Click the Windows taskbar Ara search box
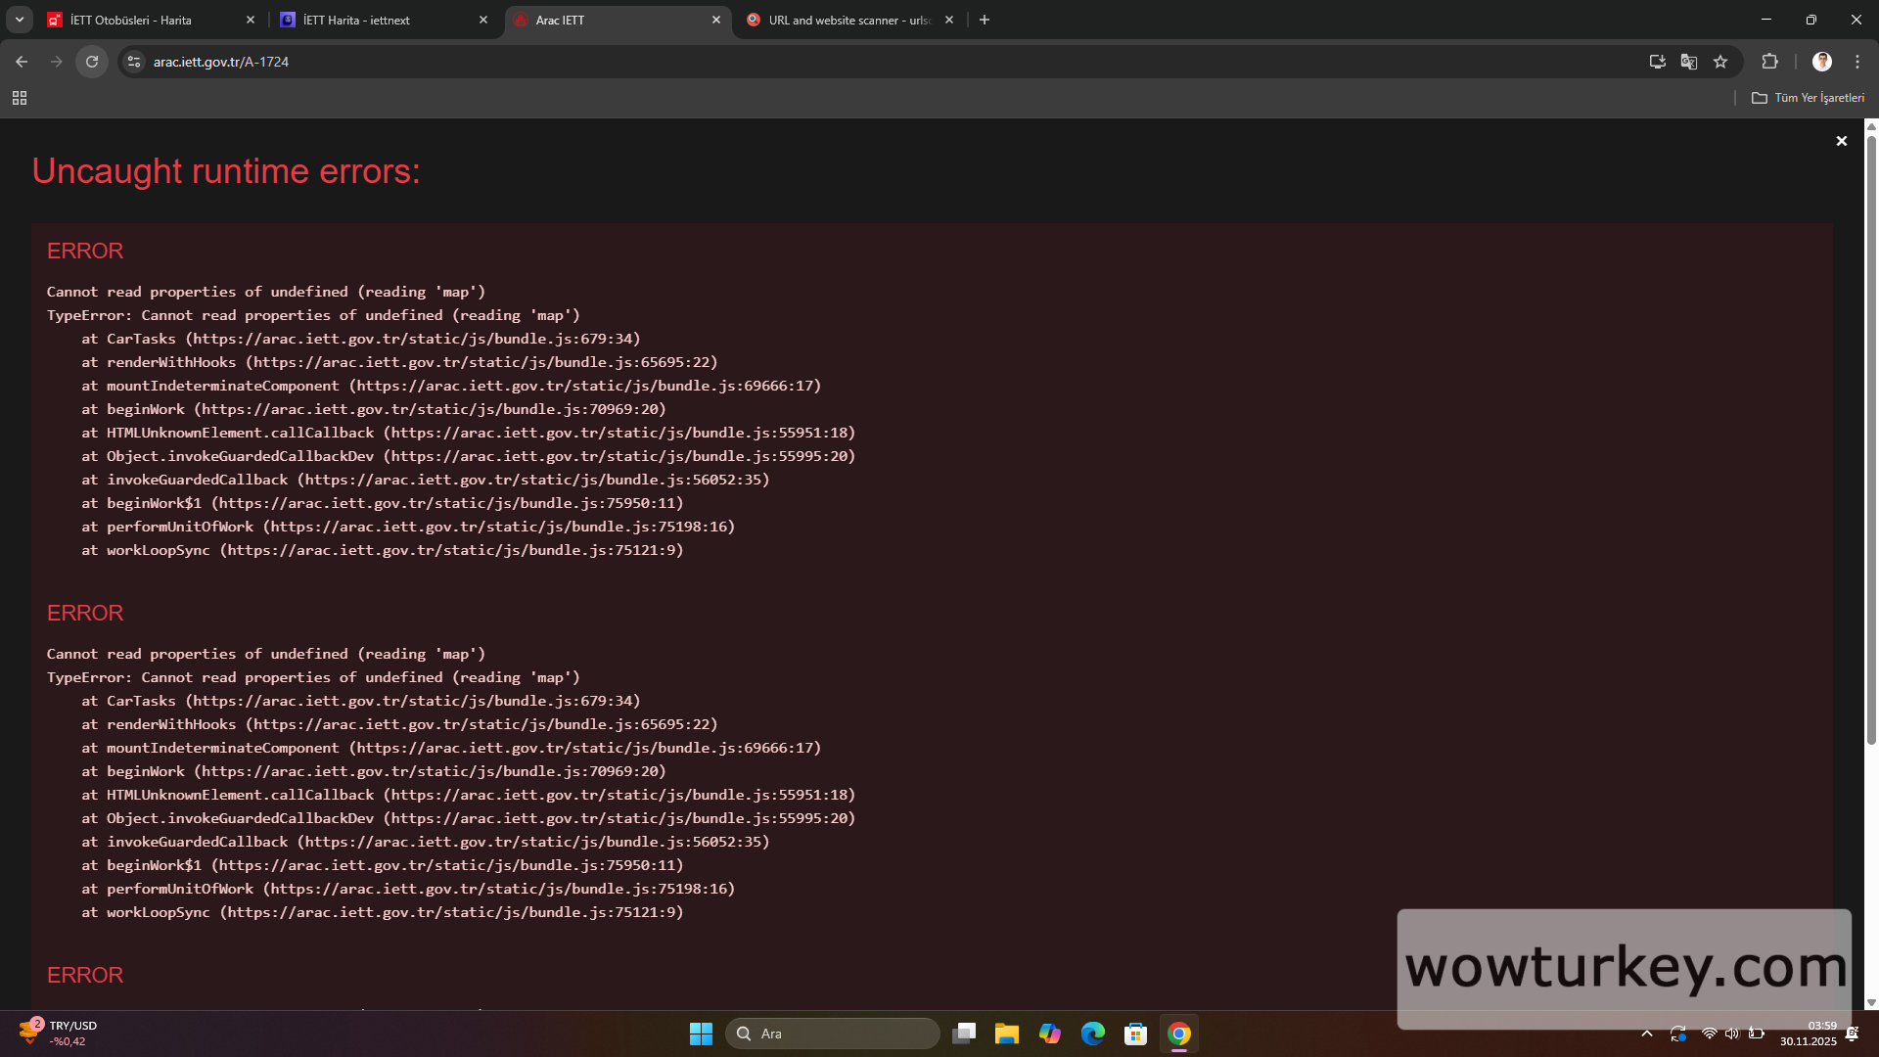Screen dimensions: 1879x1057 (832, 1034)
